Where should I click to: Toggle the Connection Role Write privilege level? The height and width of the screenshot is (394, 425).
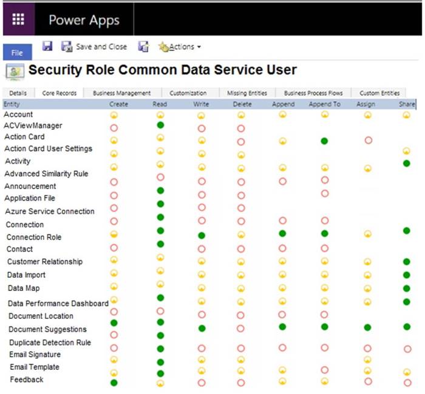(x=202, y=235)
